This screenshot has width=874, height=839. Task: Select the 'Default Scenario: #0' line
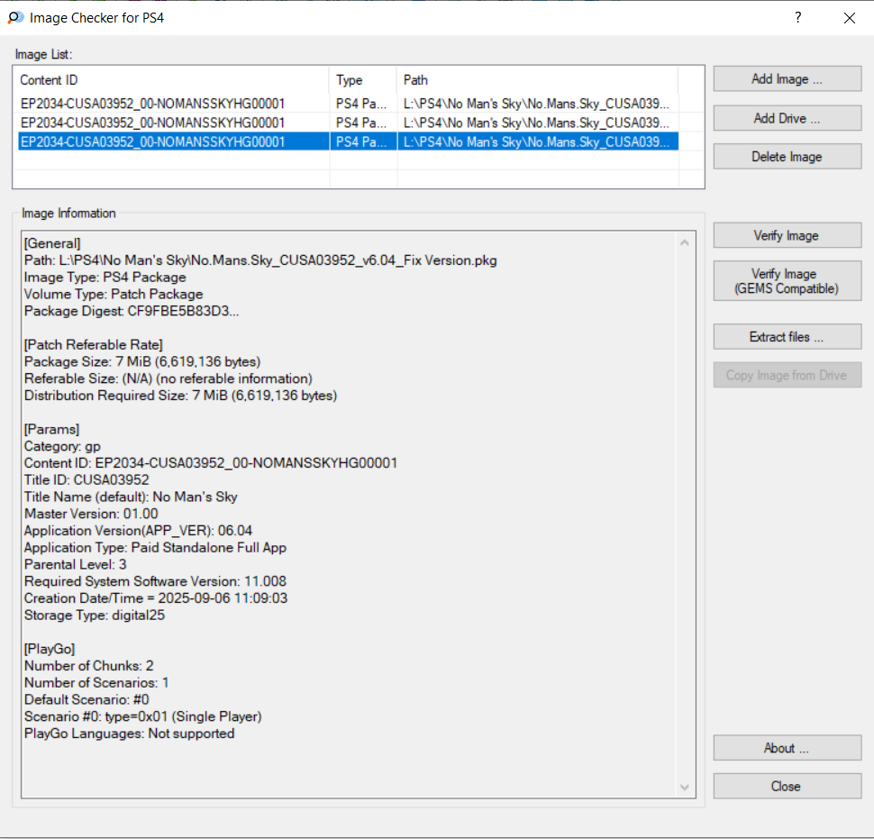pyautogui.click(x=87, y=699)
